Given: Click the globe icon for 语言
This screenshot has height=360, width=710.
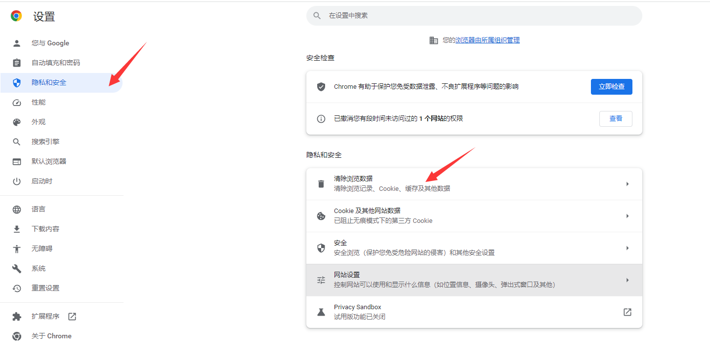Looking at the screenshot, I should 17,209.
